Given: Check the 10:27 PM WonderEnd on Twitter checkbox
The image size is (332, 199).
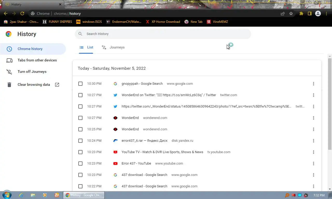Looking at the screenshot, I should coord(80,95).
